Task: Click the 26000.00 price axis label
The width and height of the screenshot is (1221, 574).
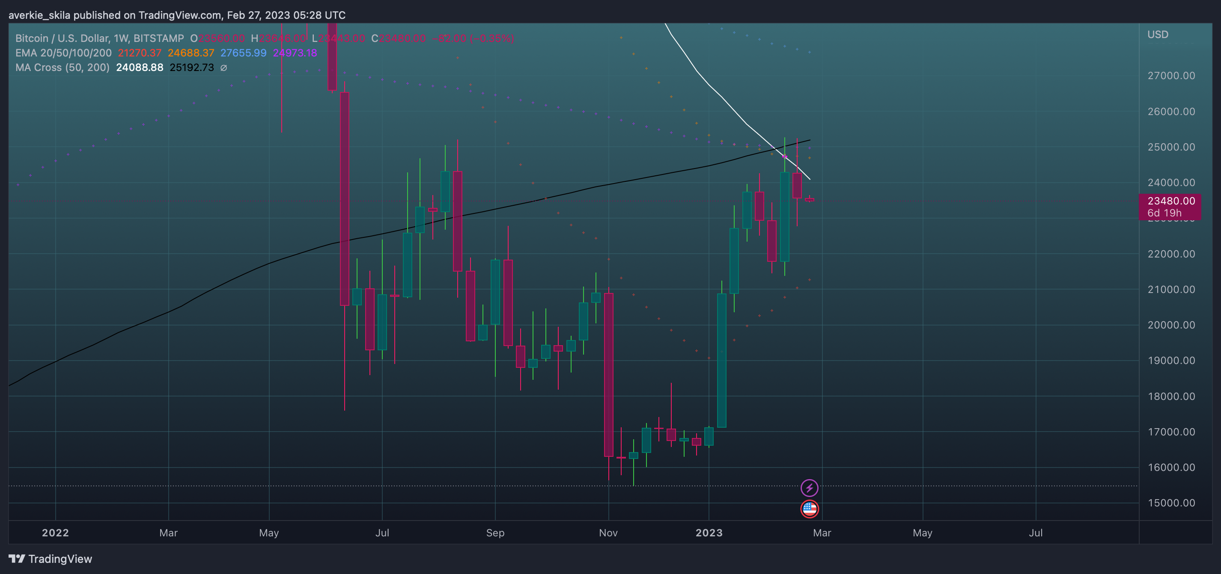Action: point(1171,112)
